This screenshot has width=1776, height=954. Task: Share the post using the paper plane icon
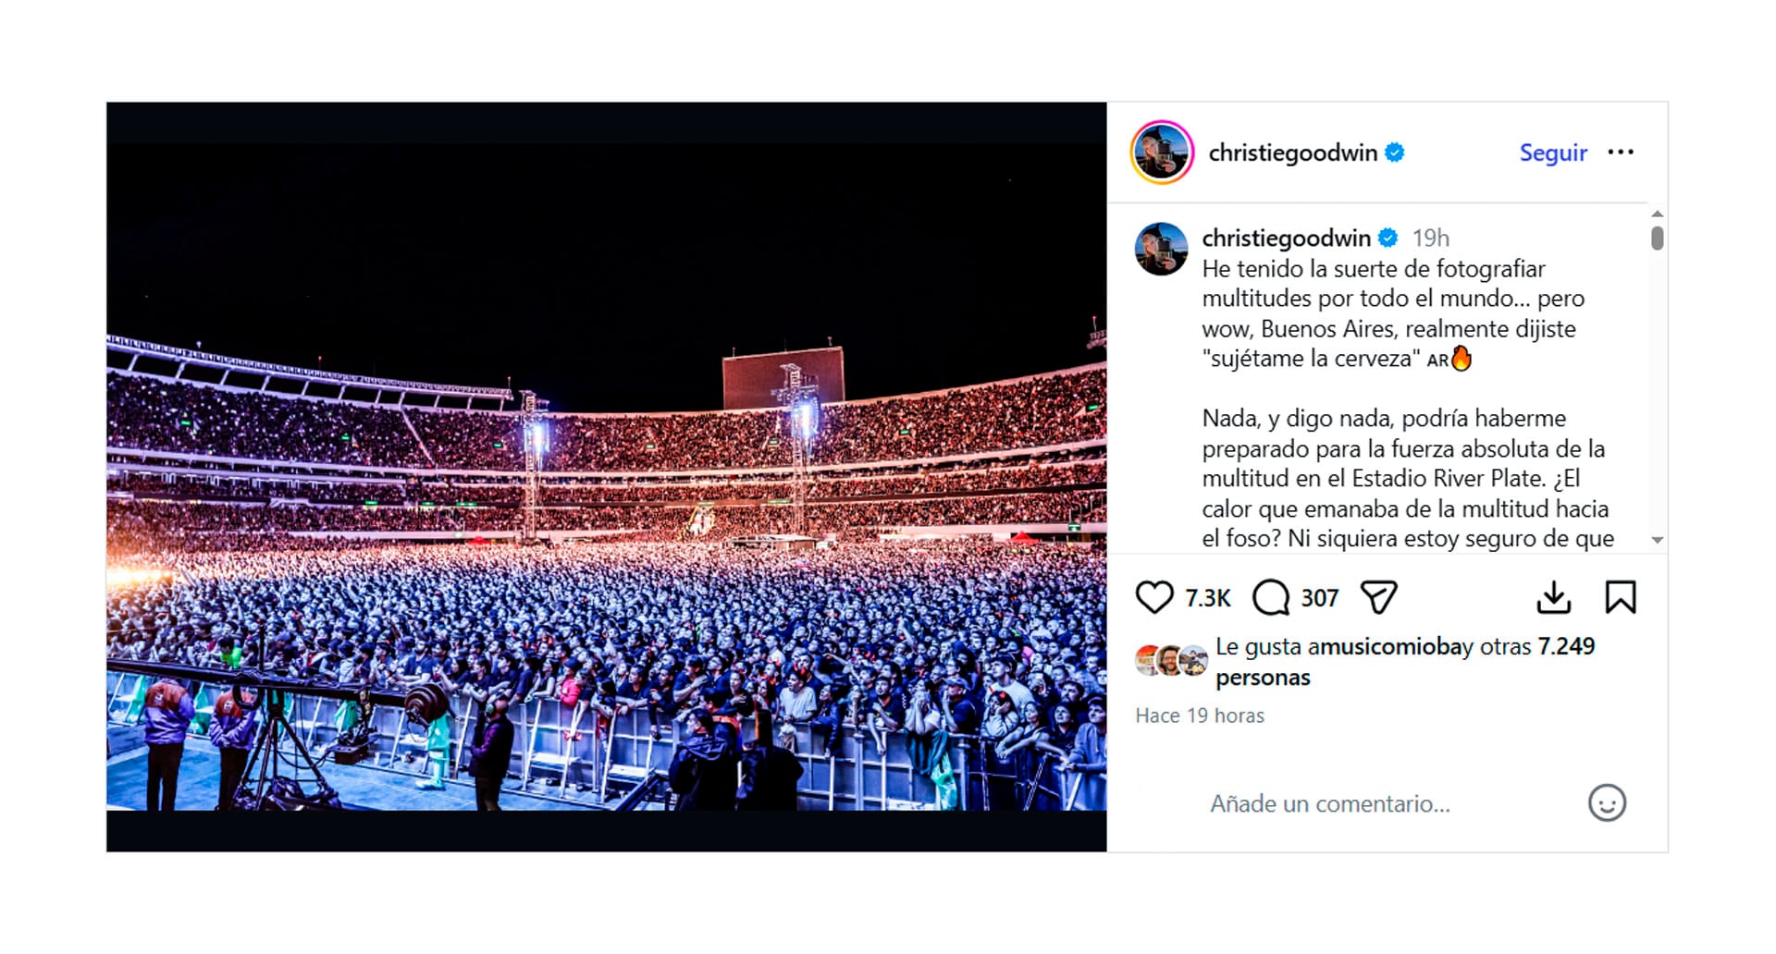pos(1379,596)
